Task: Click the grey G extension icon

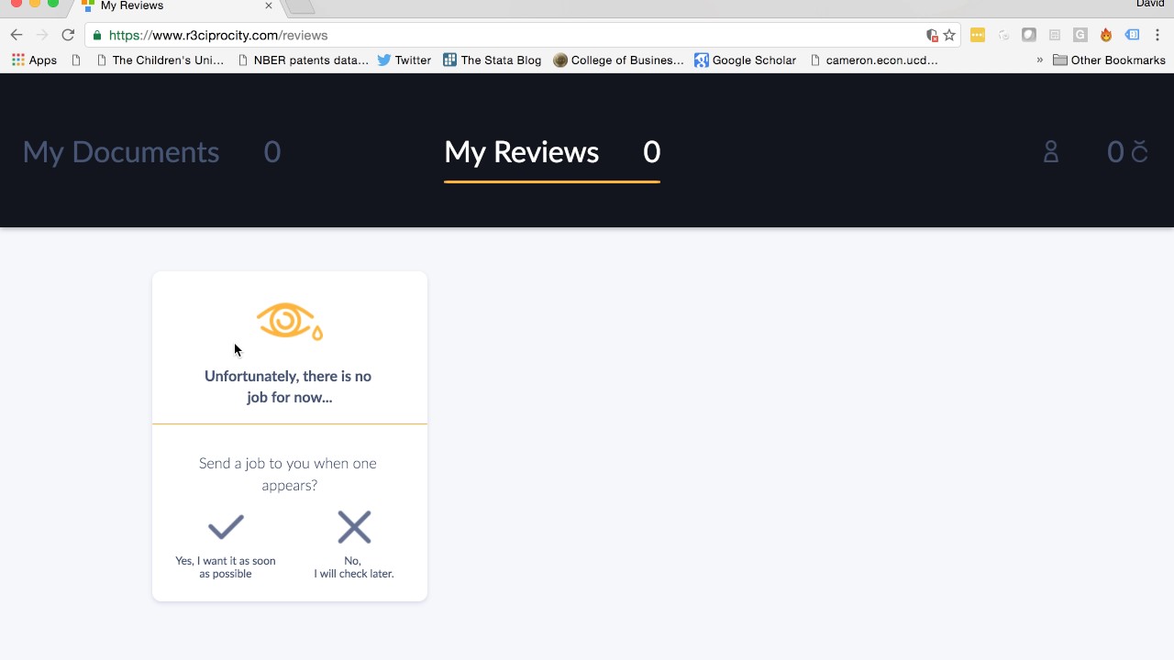Action: [x=1080, y=35]
